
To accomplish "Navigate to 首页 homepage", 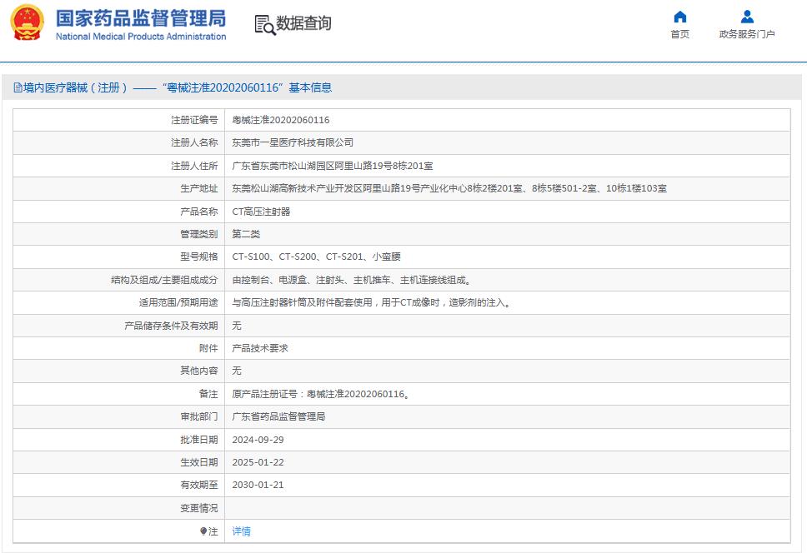I will pos(679,35).
